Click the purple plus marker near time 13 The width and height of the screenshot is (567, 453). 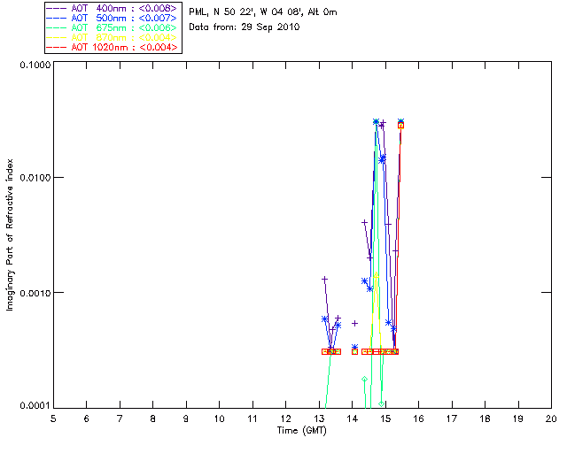pyautogui.click(x=325, y=280)
